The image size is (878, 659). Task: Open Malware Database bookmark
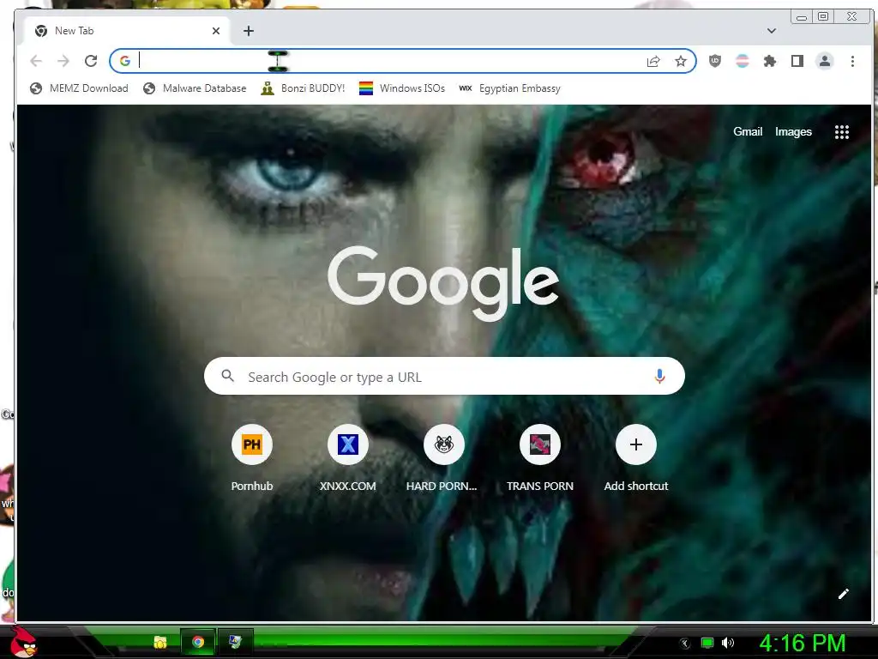(x=195, y=88)
